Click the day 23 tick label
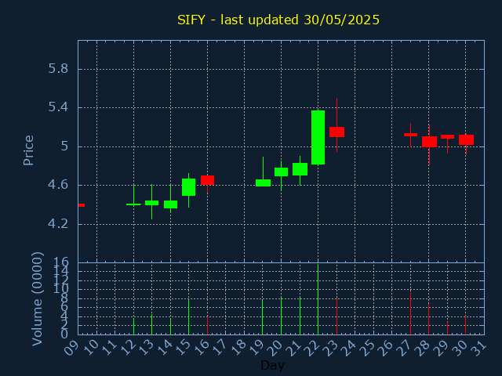Viewport: 502px width, 376px height. [330, 348]
